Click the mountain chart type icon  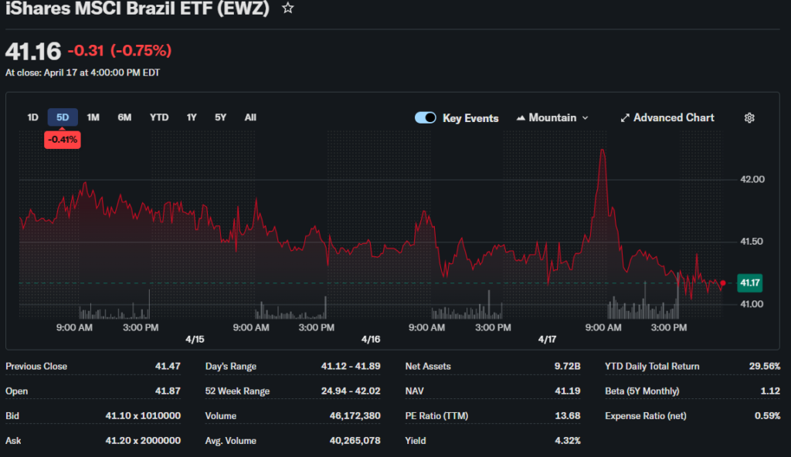(x=521, y=118)
